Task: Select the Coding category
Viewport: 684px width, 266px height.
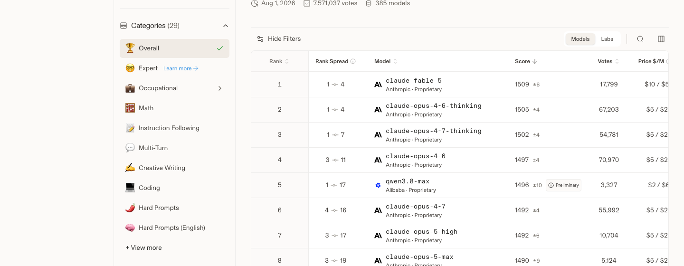Action: [x=174, y=188]
